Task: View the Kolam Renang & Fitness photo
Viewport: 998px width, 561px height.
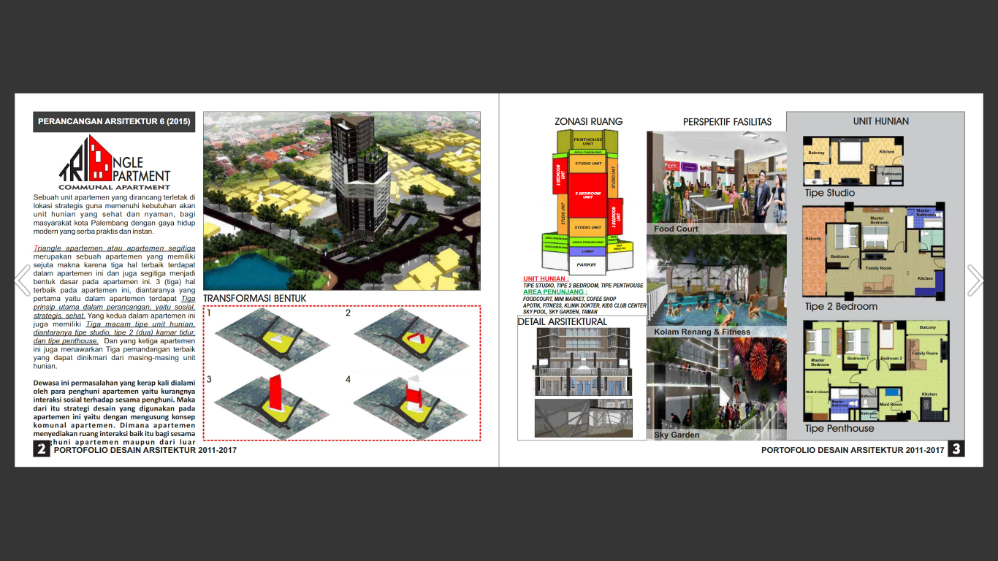Action: point(716,285)
